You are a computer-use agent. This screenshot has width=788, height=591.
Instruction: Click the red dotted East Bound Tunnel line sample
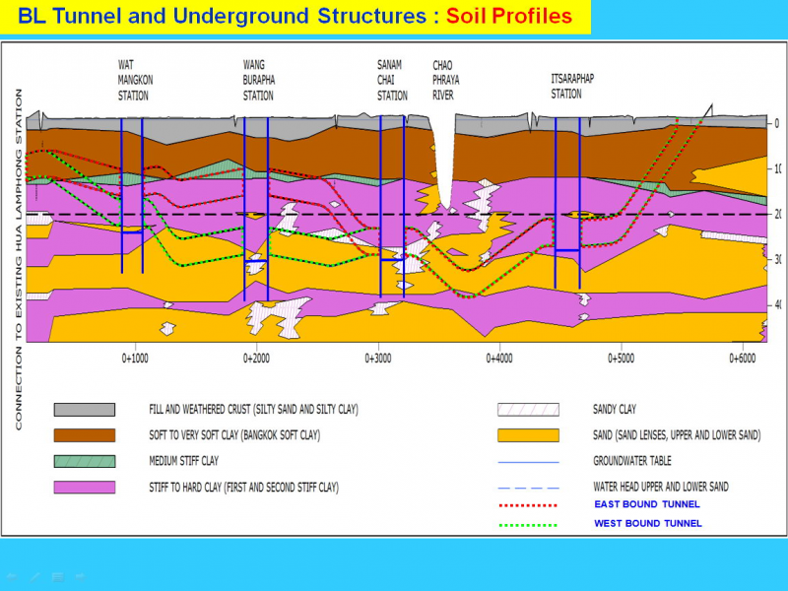click(x=529, y=504)
